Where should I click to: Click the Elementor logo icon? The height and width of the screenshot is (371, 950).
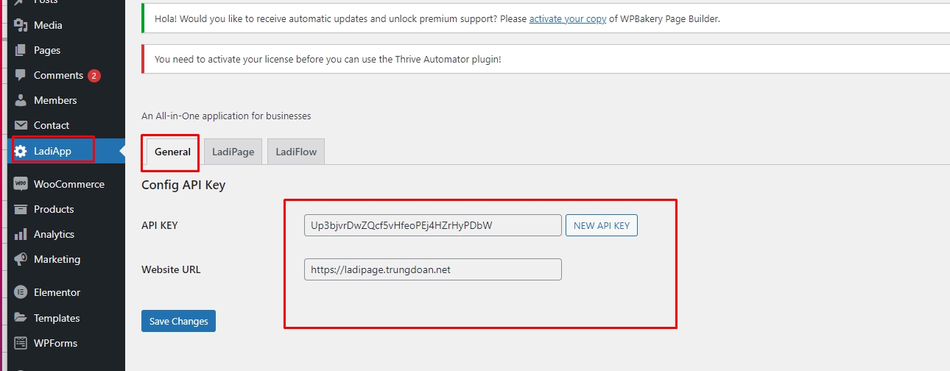pyautogui.click(x=21, y=292)
